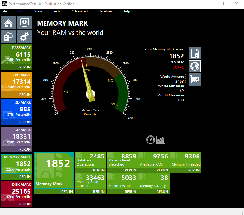Select the Memory Mark 1852 sidebar tile

pyautogui.click(x=17, y=164)
